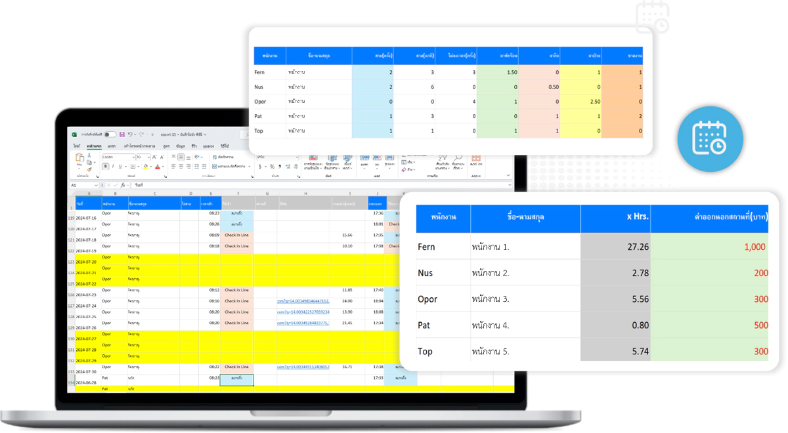The height and width of the screenshot is (433, 788).
Task: Open the File tab in ribbon
Action: tap(77, 146)
